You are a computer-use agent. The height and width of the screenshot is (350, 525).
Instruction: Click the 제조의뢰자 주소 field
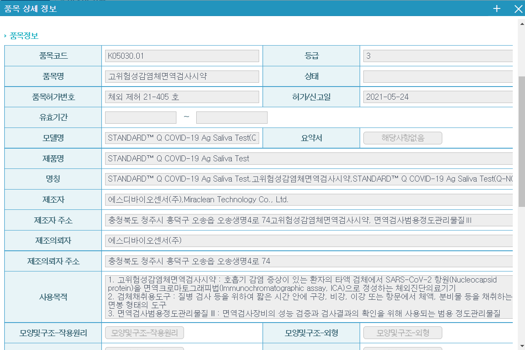tap(309, 261)
